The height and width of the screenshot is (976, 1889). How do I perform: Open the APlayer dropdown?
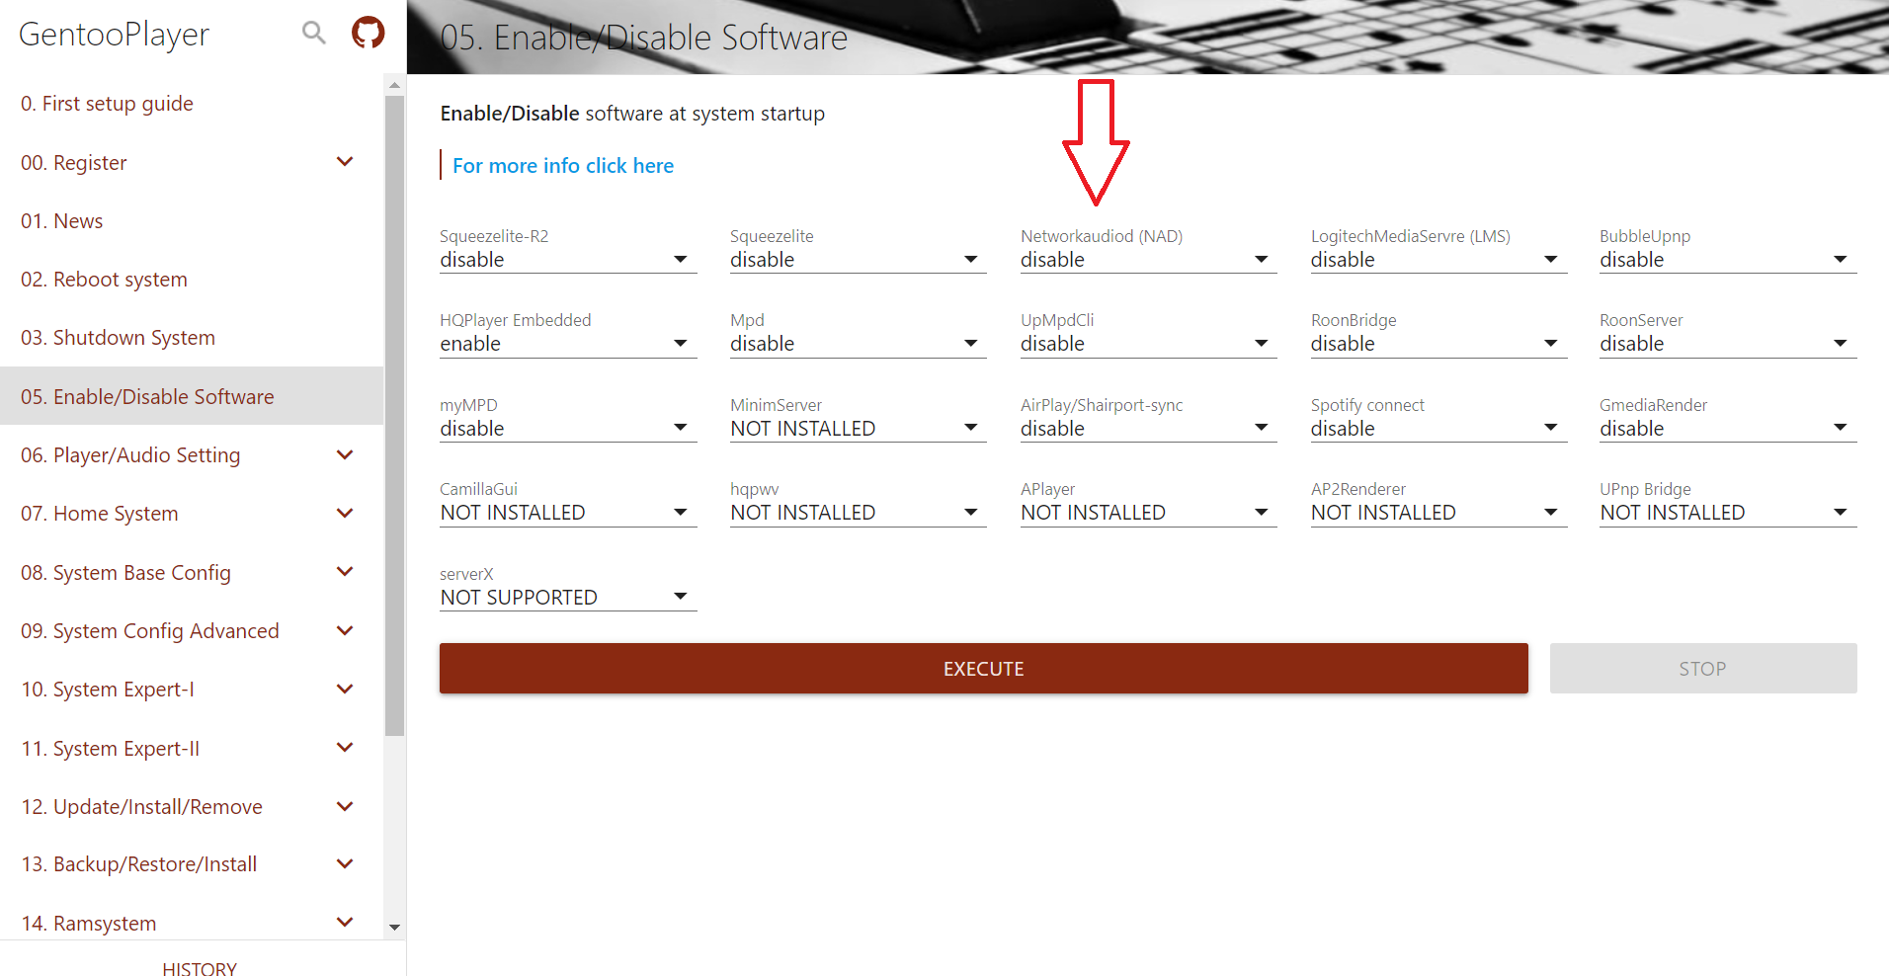pyautogui.click(x=1148, y=513)
